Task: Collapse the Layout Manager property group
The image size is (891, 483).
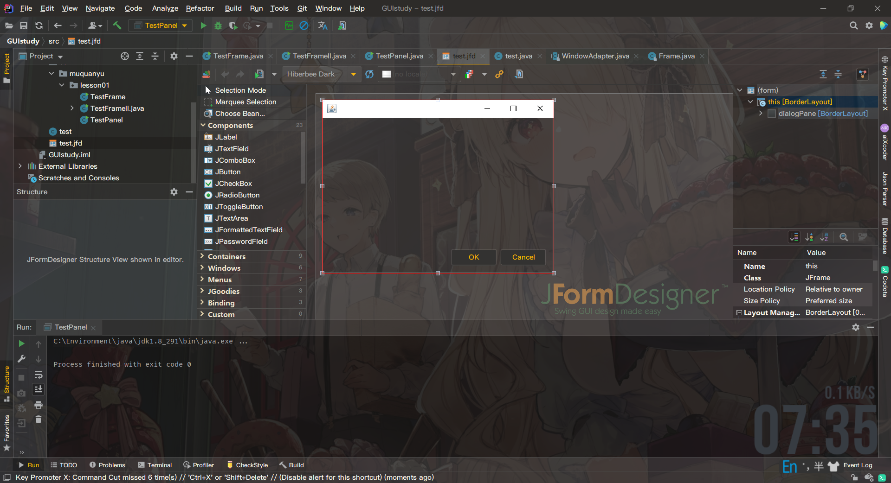Action: [739, 313]
